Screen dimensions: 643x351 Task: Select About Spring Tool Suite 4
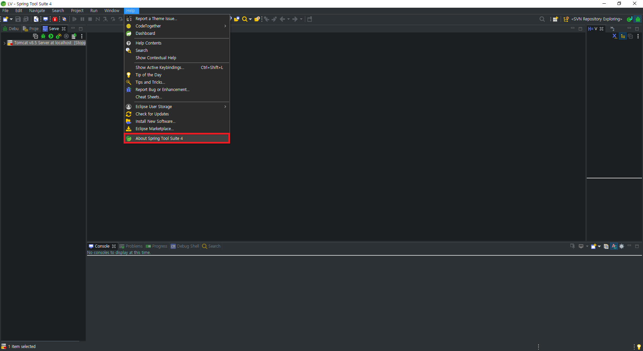coord(177,139)
